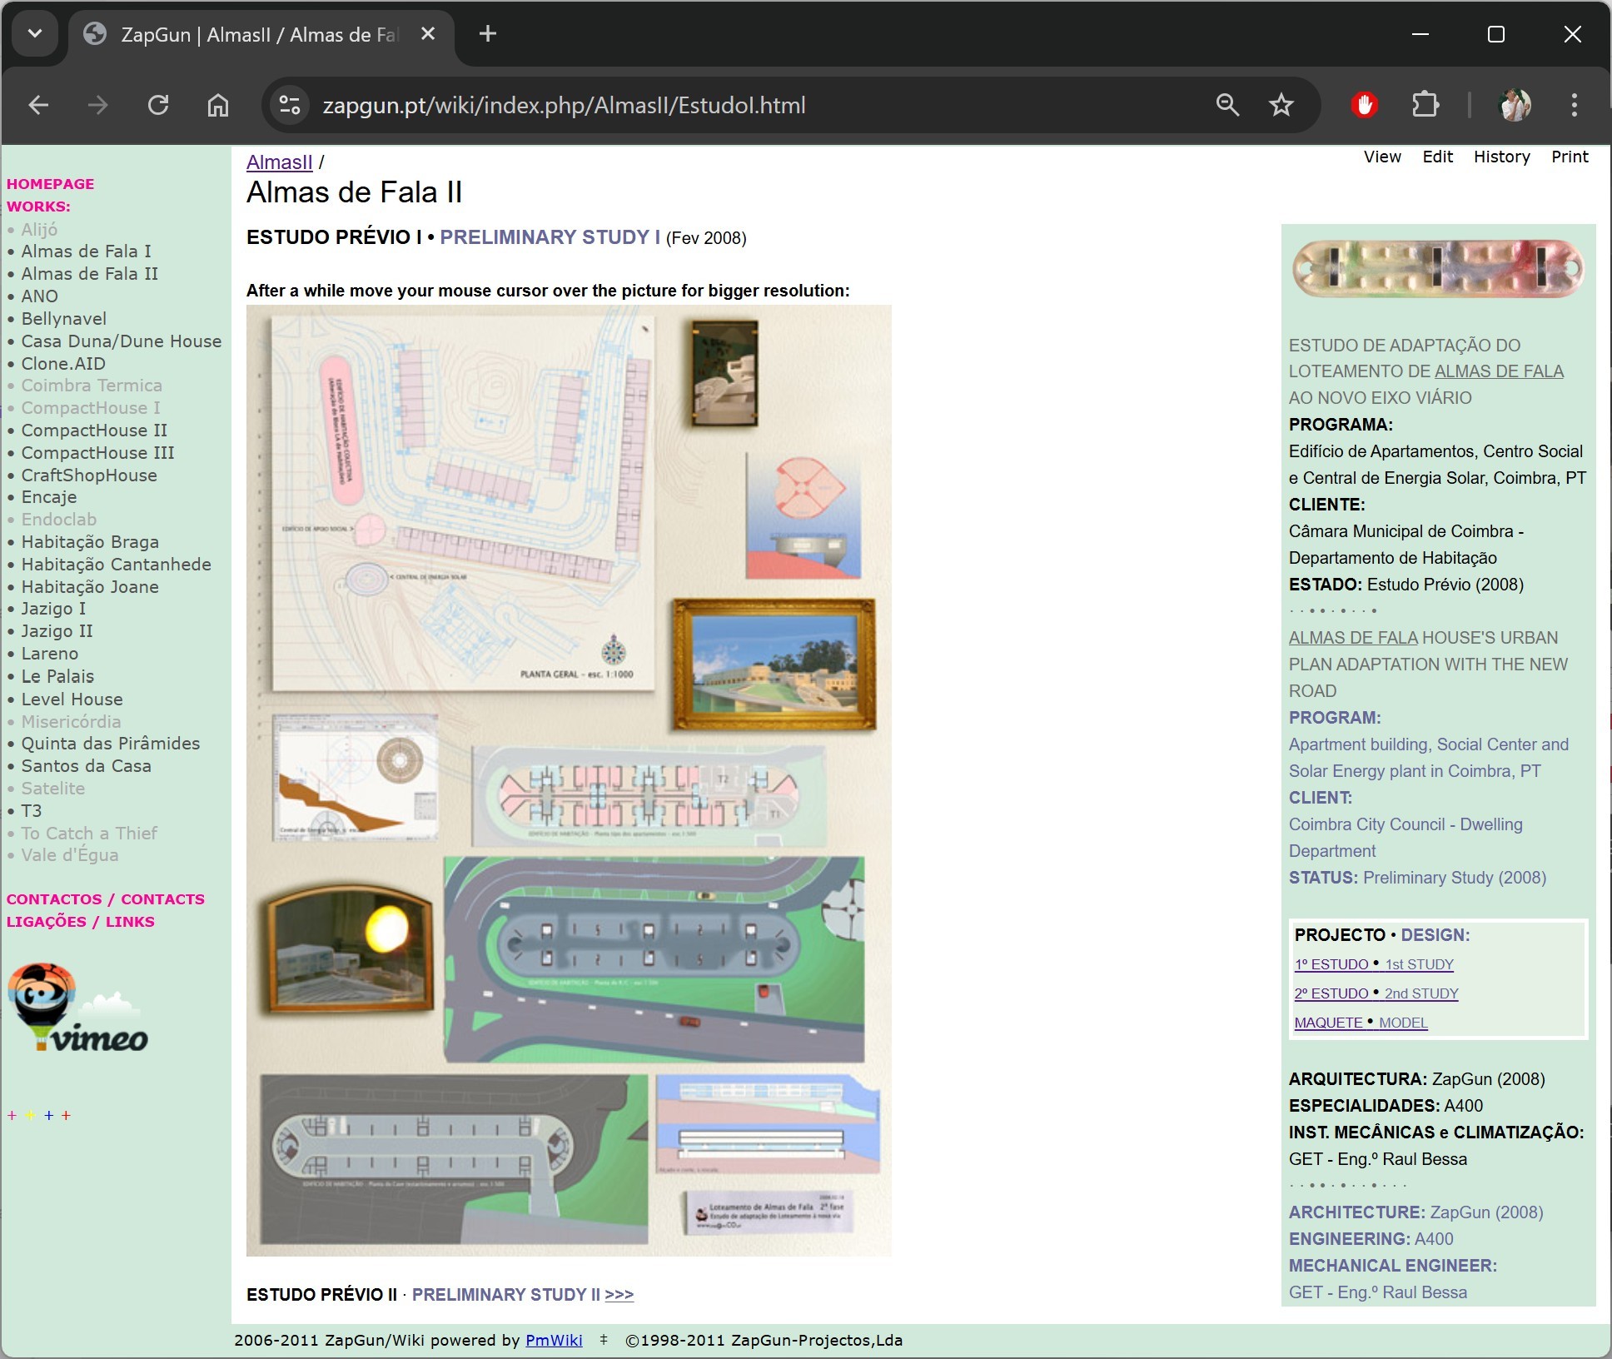The width and height of the screenshot is (1612, 1359).
Task: Open the MAQUETE MODEL link
Action: [x=1361, y=1023]
